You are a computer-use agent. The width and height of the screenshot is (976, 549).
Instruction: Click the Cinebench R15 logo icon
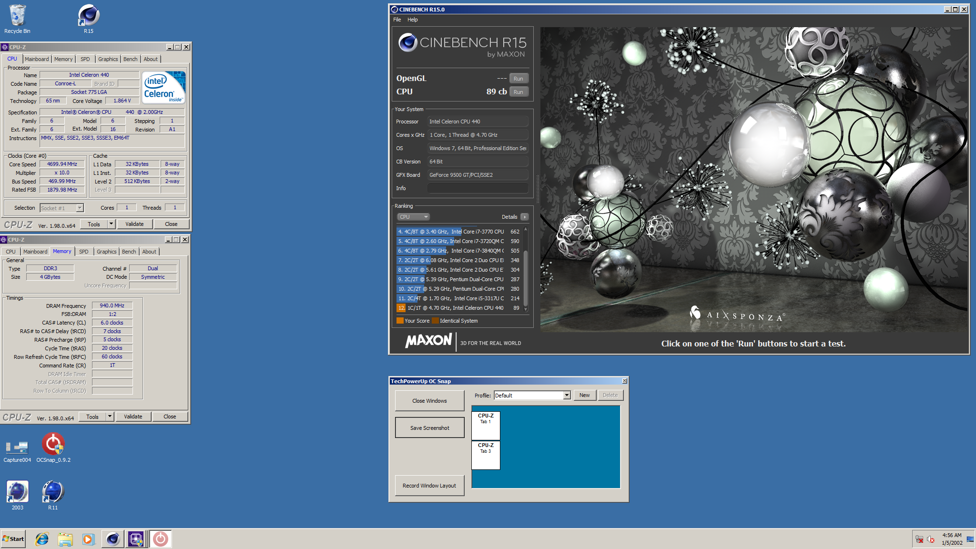(x=408, y=42)
